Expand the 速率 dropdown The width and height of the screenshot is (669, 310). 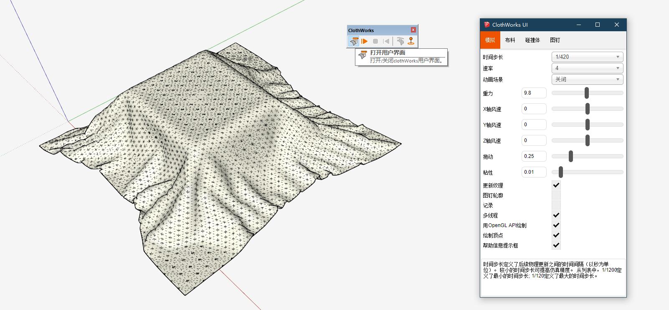tap(587, 68)
